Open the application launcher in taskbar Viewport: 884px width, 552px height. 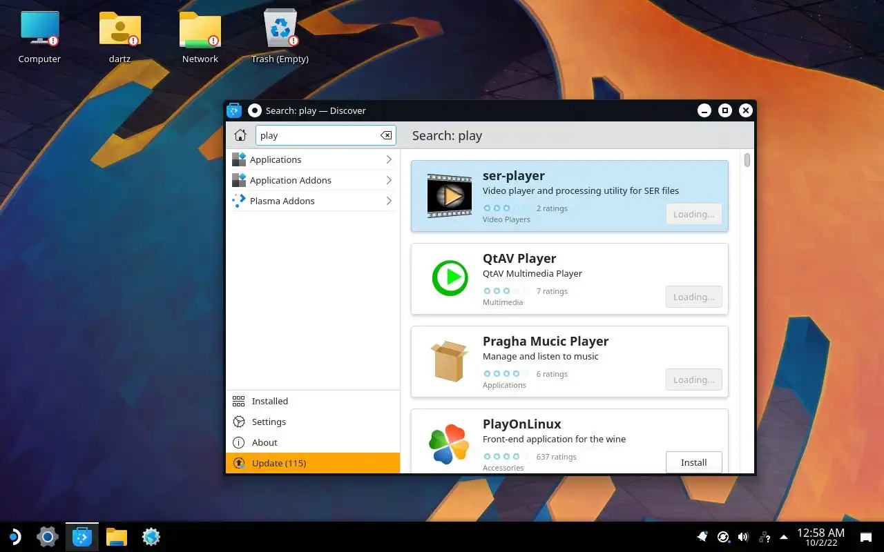14,537
